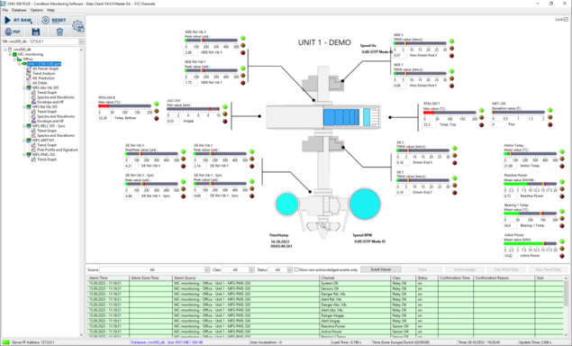The width and height of the screenshot is (572, 346).
Task: Open the DB connection dropdown
Action: (x=81, y=41)
